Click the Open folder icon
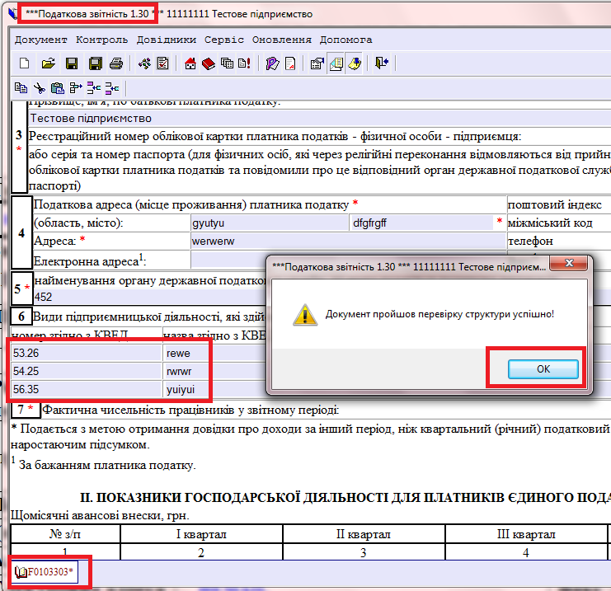Viewport: 611px width, 591px height. [x=48, y=63]
